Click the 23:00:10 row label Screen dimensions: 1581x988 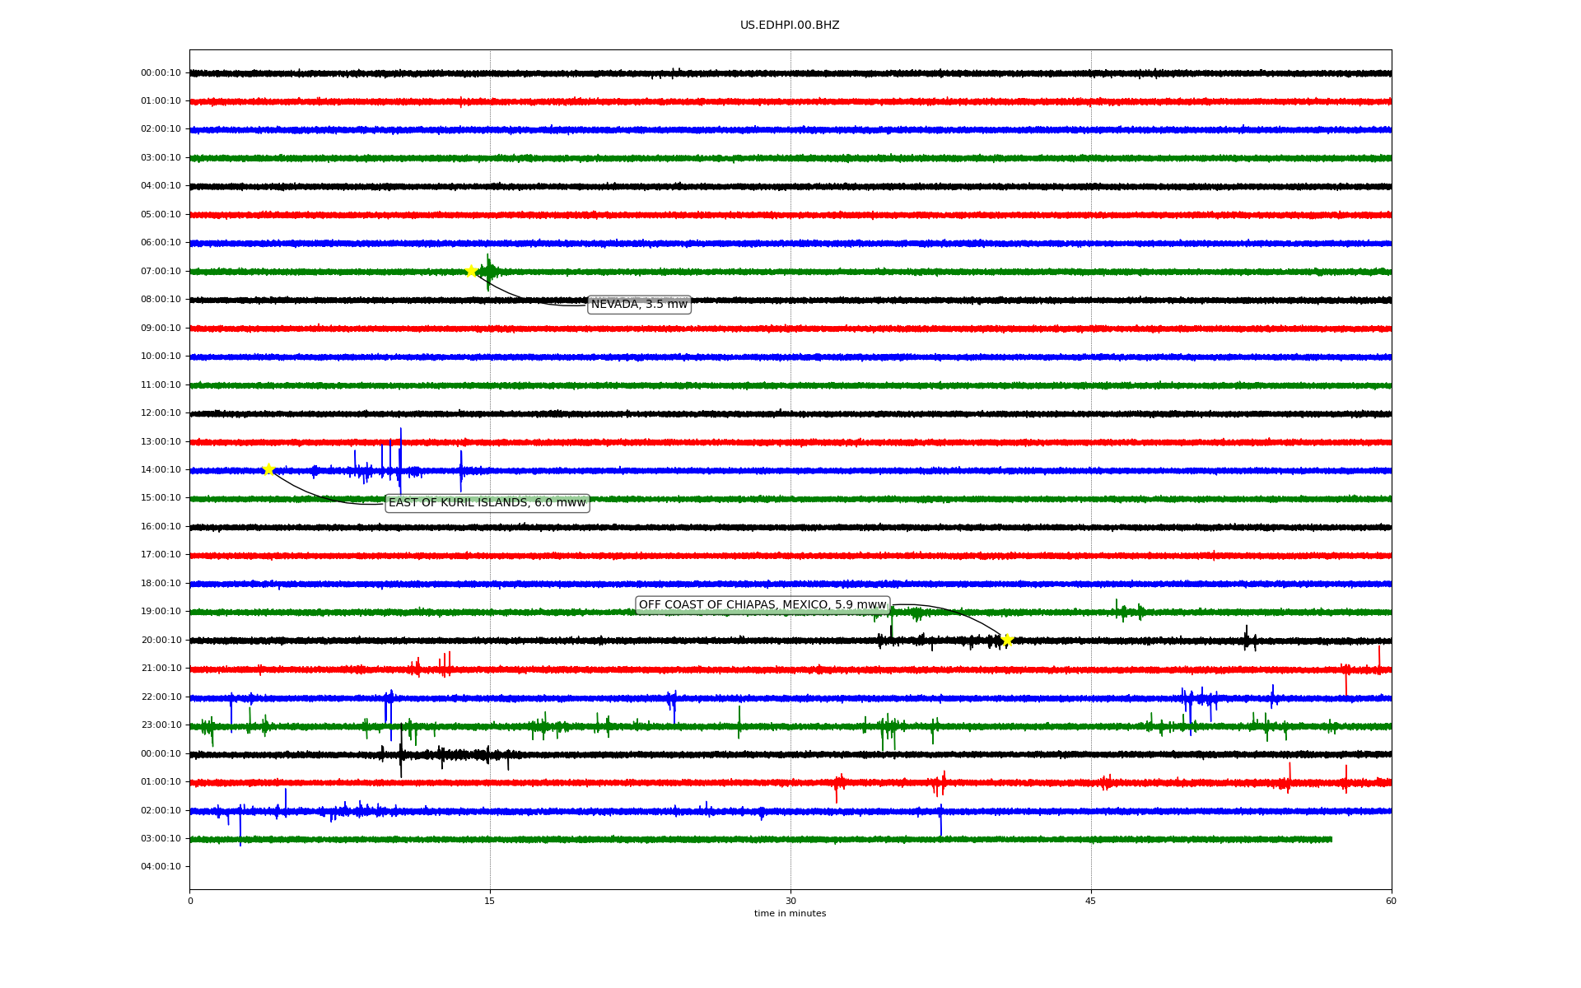click(161, 725)
